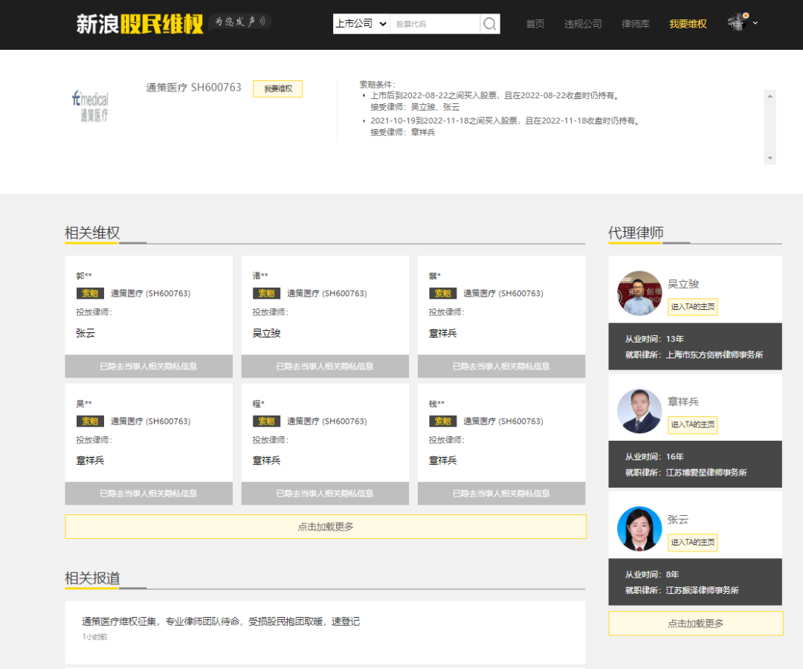
Task: Click 通策医疗 (SH600763) in 诸** card
Action: pyautogui.click(x=326, y=294)
